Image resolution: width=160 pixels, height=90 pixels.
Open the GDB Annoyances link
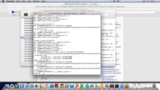tap(107, 78)
